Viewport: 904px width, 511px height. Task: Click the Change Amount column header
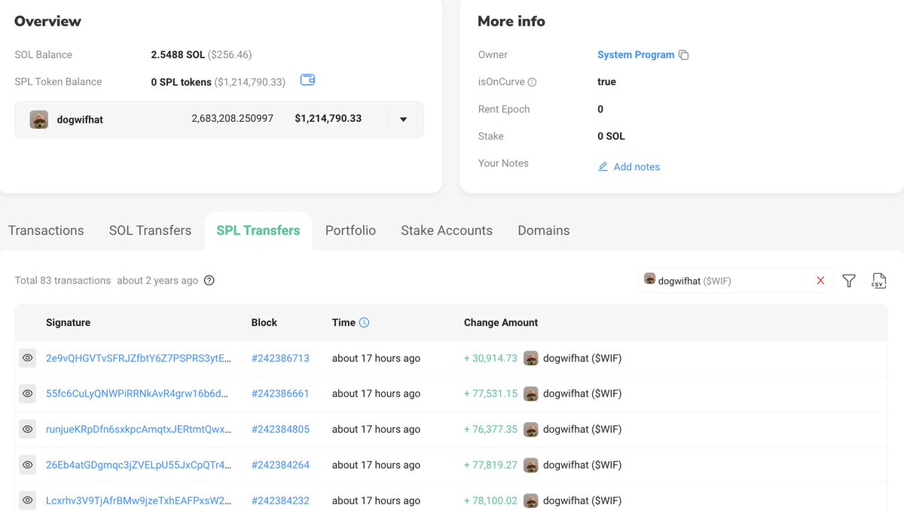501,322
